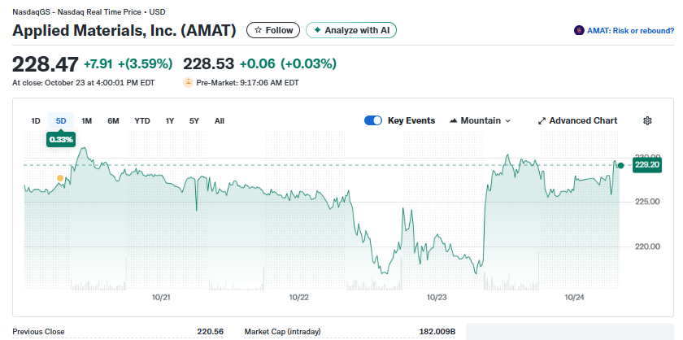Viewport: 683px width, 340px height.
Task: Click the pre-market sunrise icon
Action: coord(188,82)
